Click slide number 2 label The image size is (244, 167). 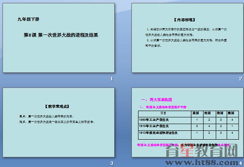point(241,79)
